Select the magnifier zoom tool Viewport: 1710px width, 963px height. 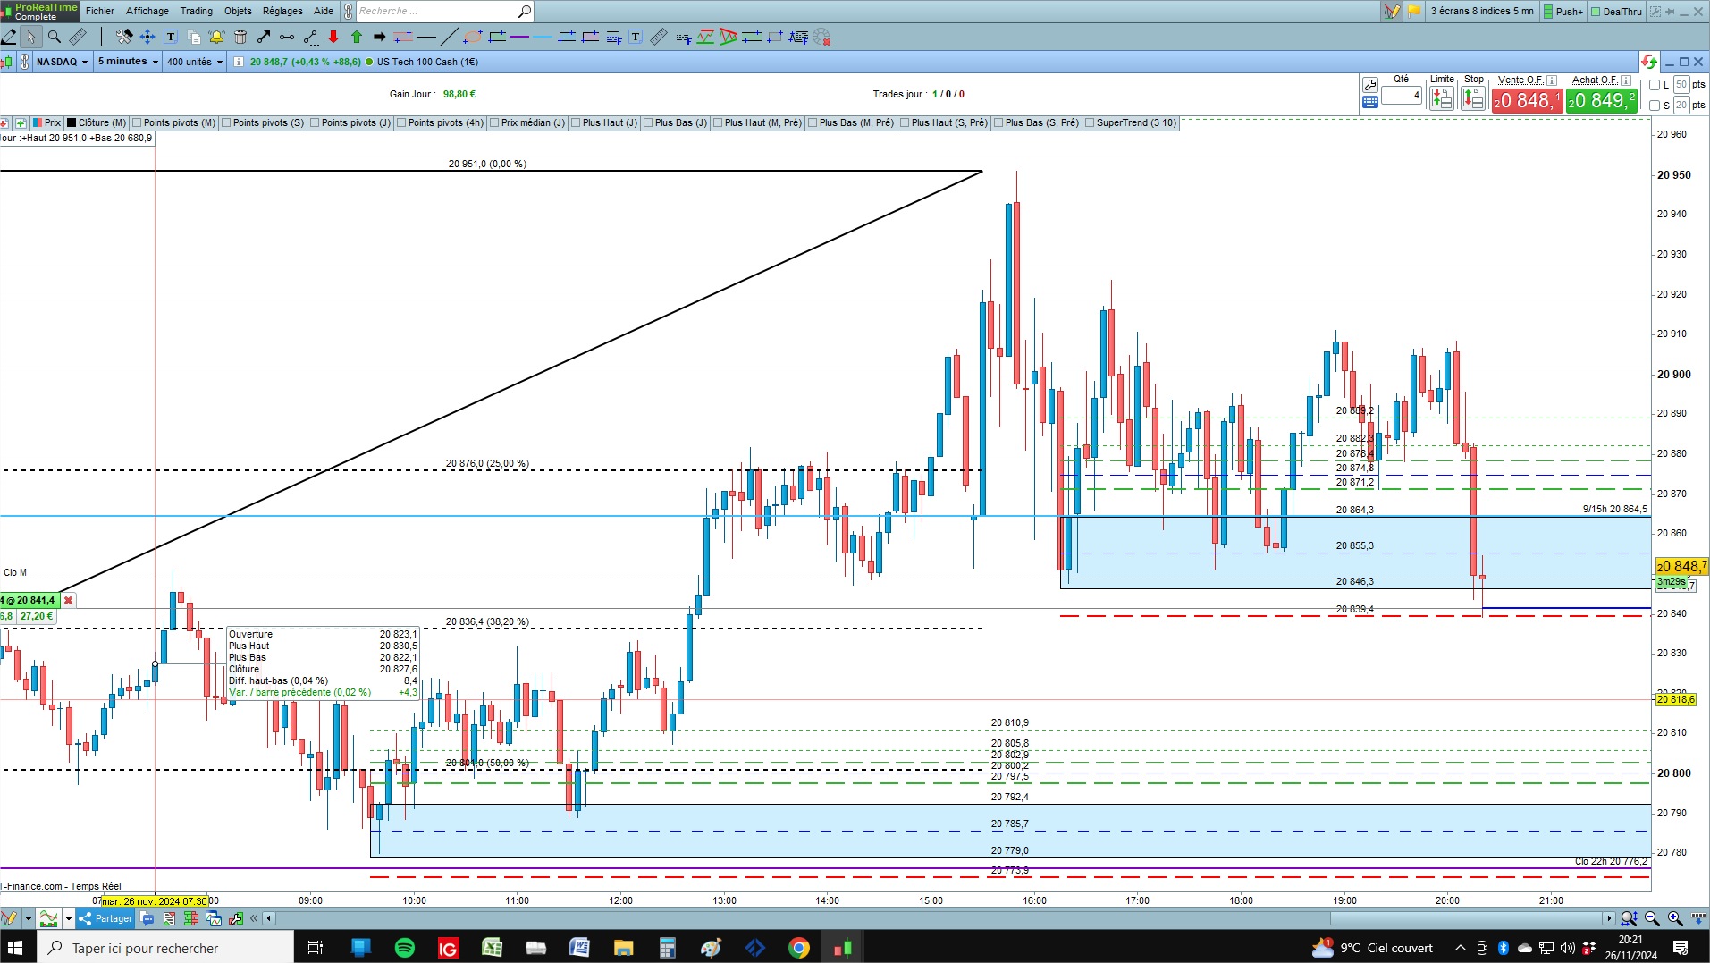[x=55, y=37]
